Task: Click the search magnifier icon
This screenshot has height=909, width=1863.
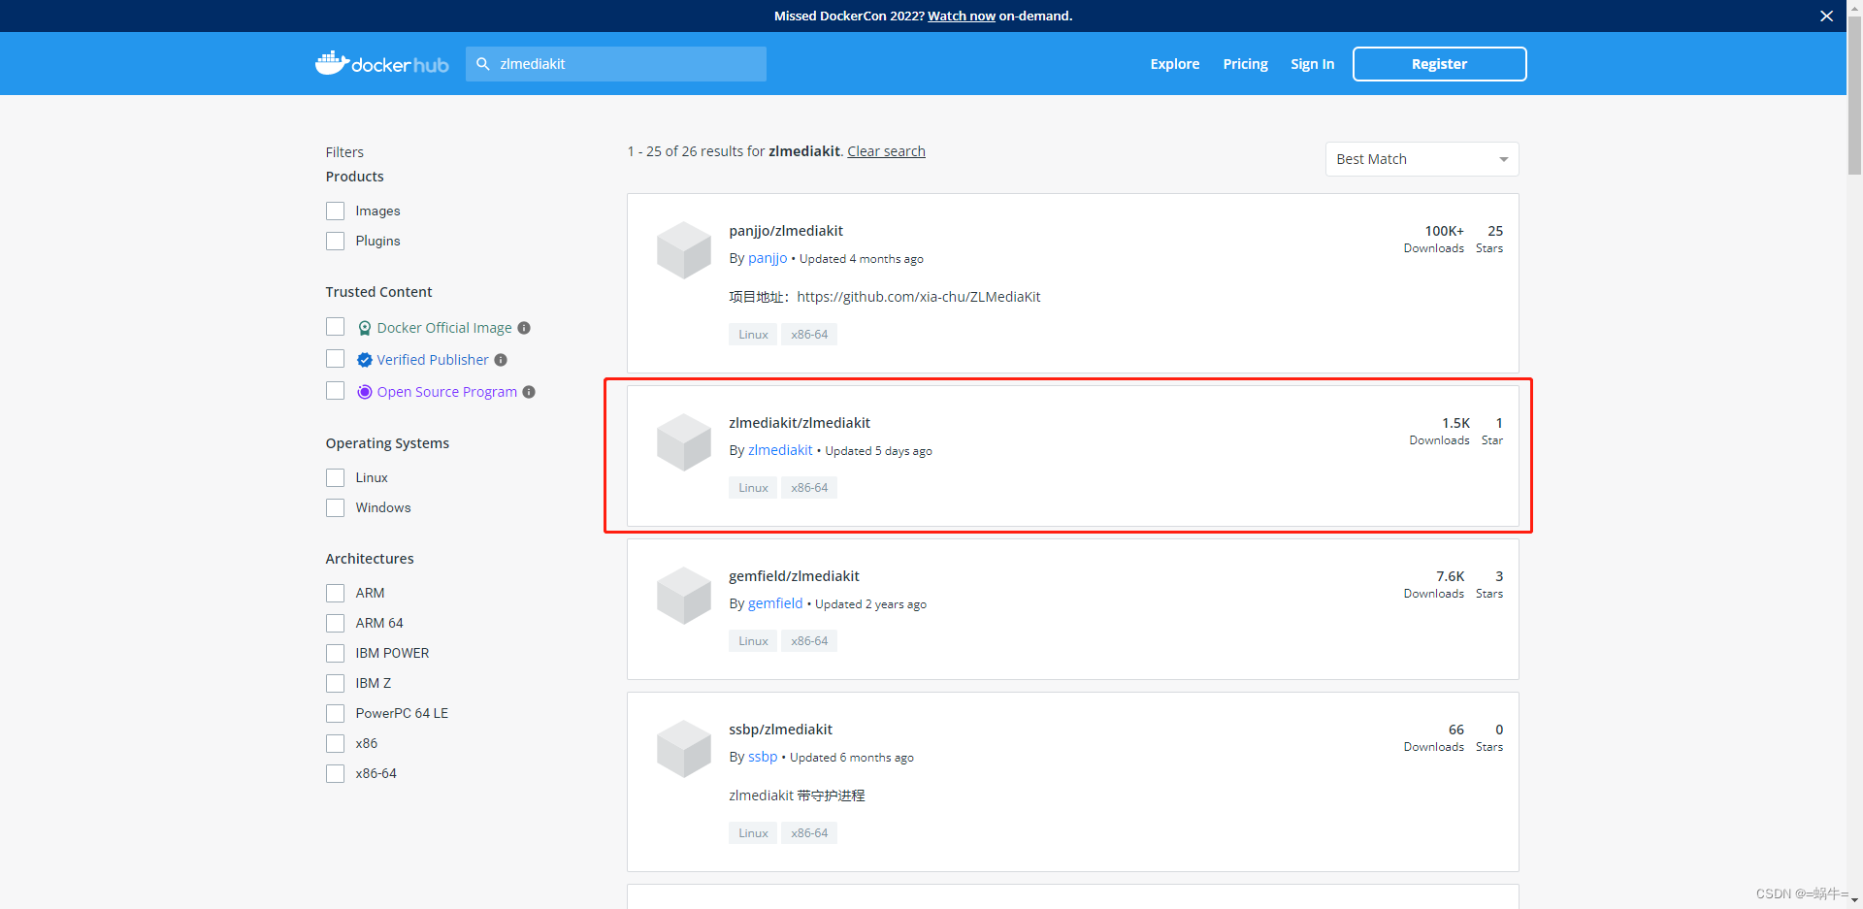Action: [482, 64]
